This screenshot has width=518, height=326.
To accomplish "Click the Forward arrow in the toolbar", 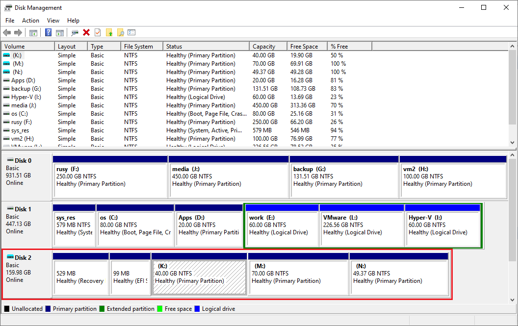I will tap(18, 33).
